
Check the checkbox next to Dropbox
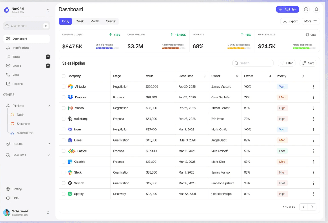tap(63, 97)
